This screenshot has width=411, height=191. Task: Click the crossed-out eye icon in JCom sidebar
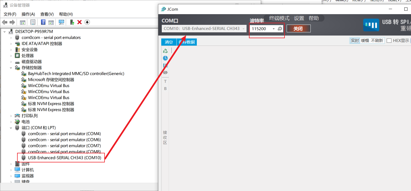tap(165, 72)
